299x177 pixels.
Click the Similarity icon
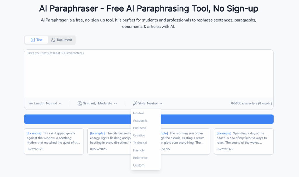(x=80, y=104)
